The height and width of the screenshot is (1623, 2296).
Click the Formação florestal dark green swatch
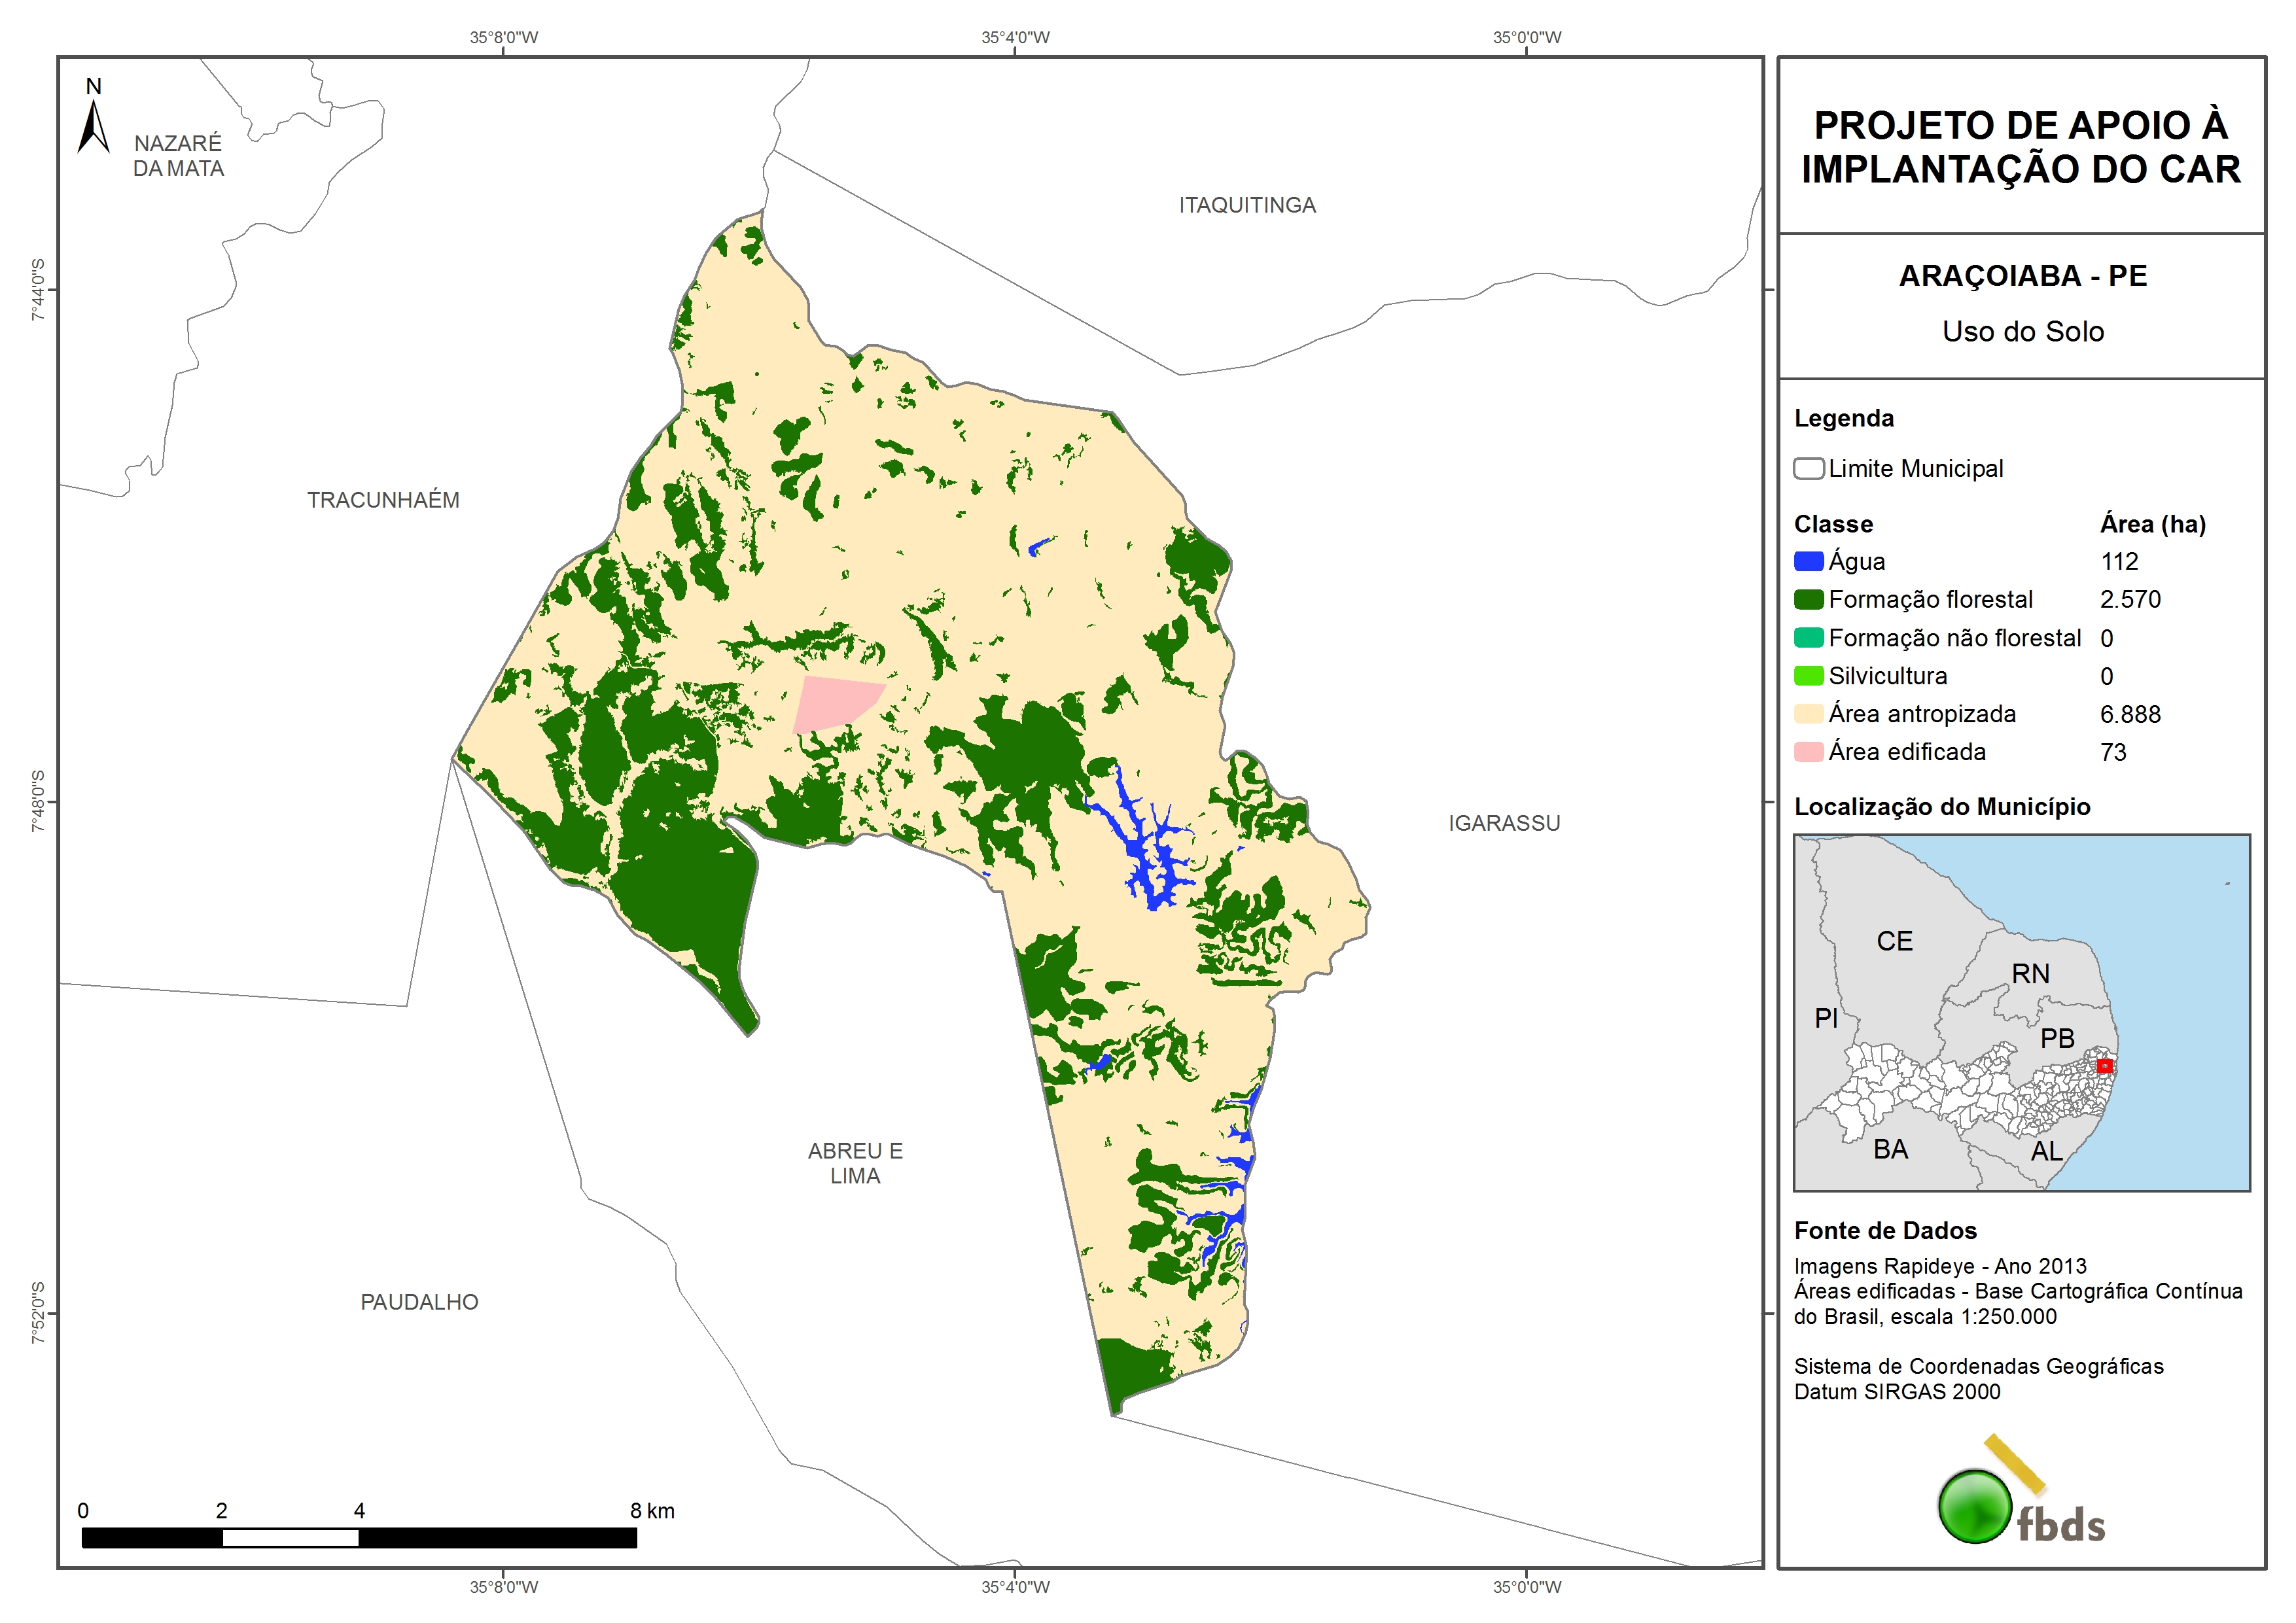[x=1808, y=600]
